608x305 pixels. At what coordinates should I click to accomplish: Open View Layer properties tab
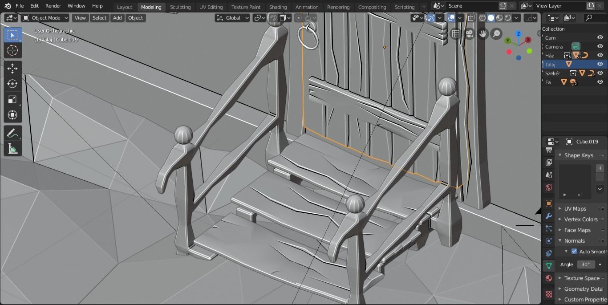pyautogui.click(x=548, y=163)
